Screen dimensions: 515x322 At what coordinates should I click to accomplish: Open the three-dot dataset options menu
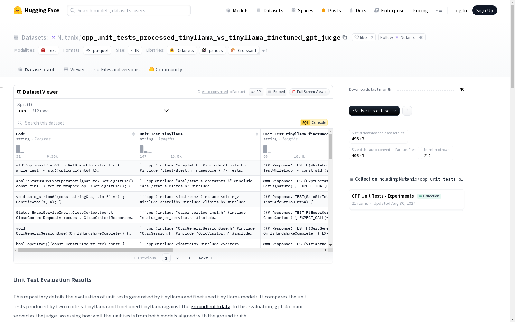pos(407,111)
